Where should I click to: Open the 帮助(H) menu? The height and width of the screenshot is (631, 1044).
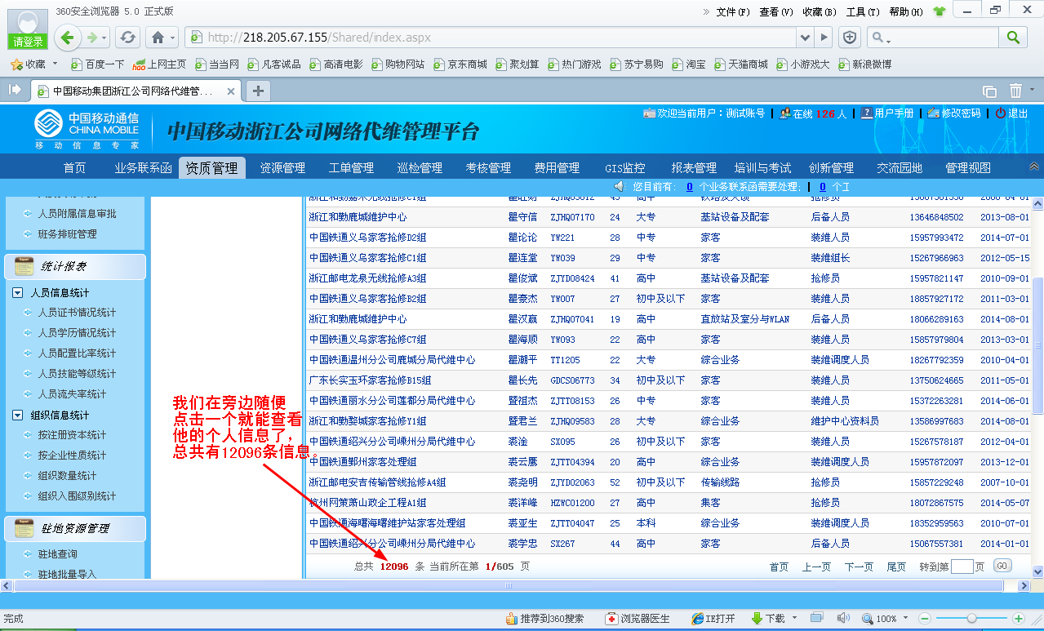[x=906, y=11]
